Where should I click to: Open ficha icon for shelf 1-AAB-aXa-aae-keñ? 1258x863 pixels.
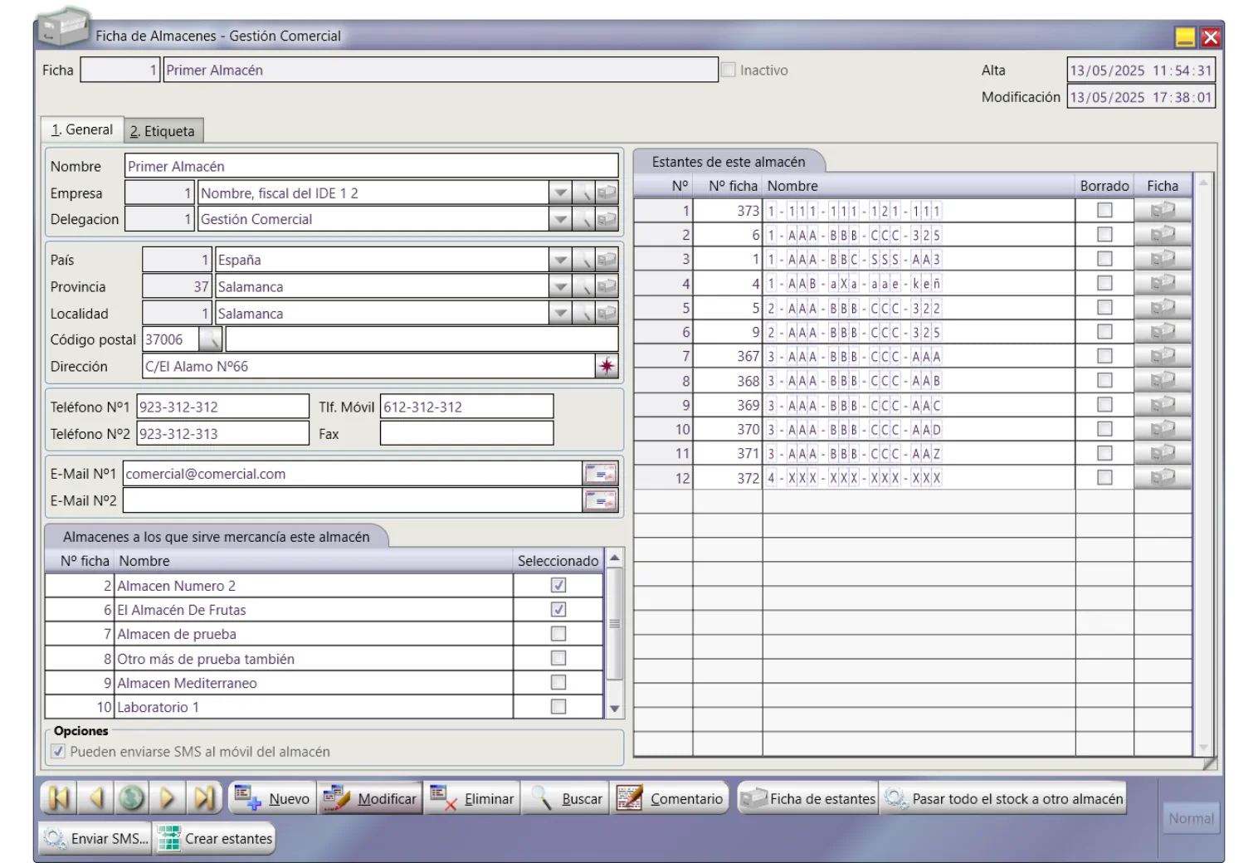(x=1163, y=283)
